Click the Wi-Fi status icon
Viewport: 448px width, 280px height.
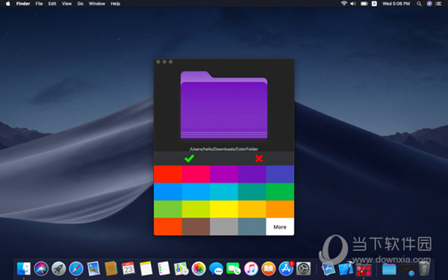tap(343, 4)
